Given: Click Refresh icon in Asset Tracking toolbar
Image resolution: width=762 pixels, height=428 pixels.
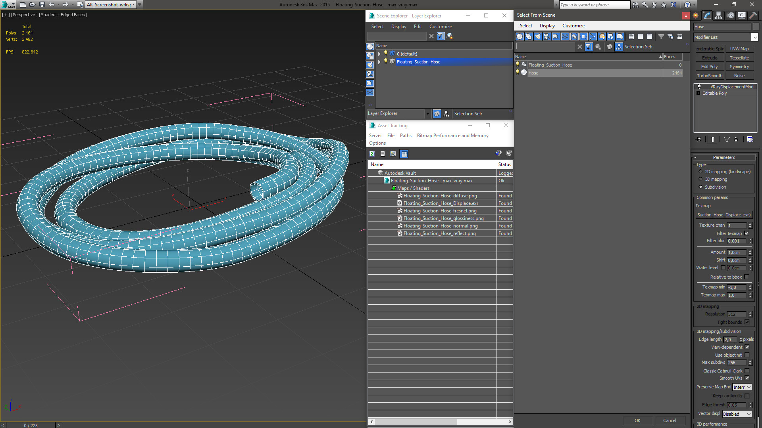Looking at the screenshot, I should tap(372, 154).
